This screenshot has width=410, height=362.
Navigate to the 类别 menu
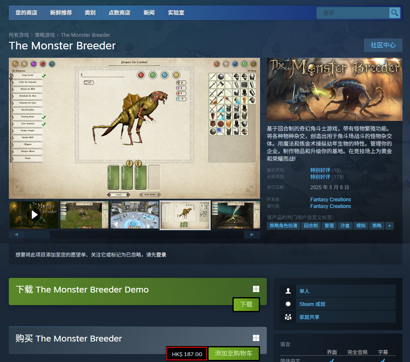point(90,13)
